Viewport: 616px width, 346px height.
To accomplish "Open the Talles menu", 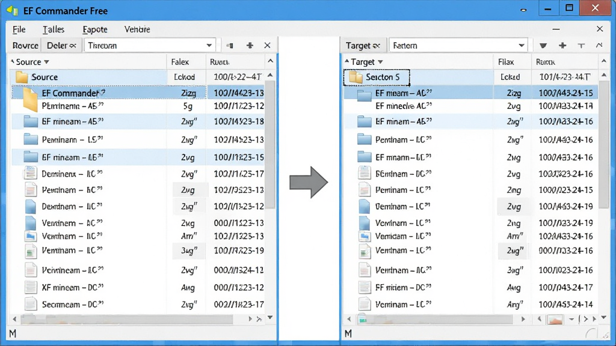I will click(x=54, y=29).
